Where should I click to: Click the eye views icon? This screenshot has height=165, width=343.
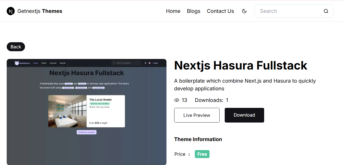(x=177, y=100)
